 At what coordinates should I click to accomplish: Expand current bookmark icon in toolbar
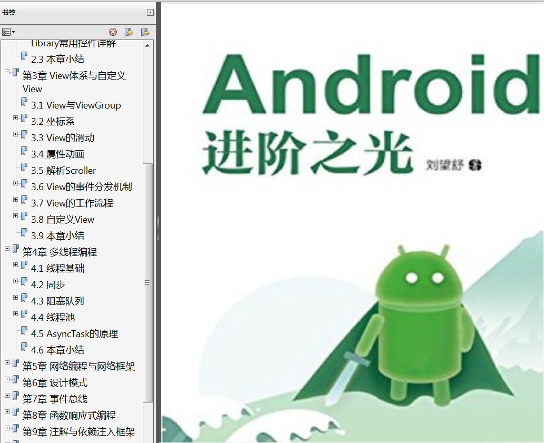click(x=145, y=32)
